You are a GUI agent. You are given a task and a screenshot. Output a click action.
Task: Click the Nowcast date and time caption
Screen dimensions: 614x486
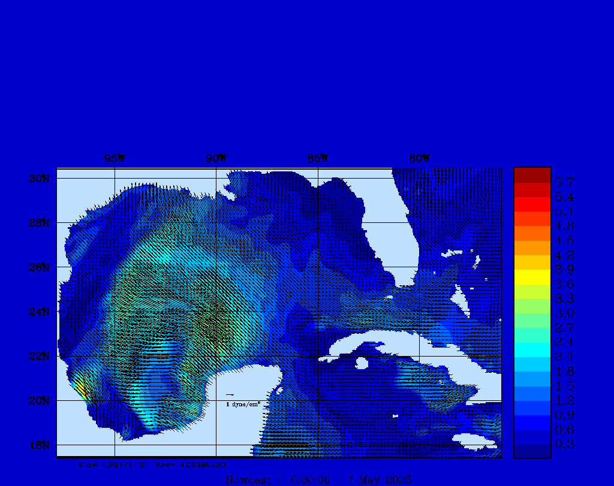click(318, 480)
